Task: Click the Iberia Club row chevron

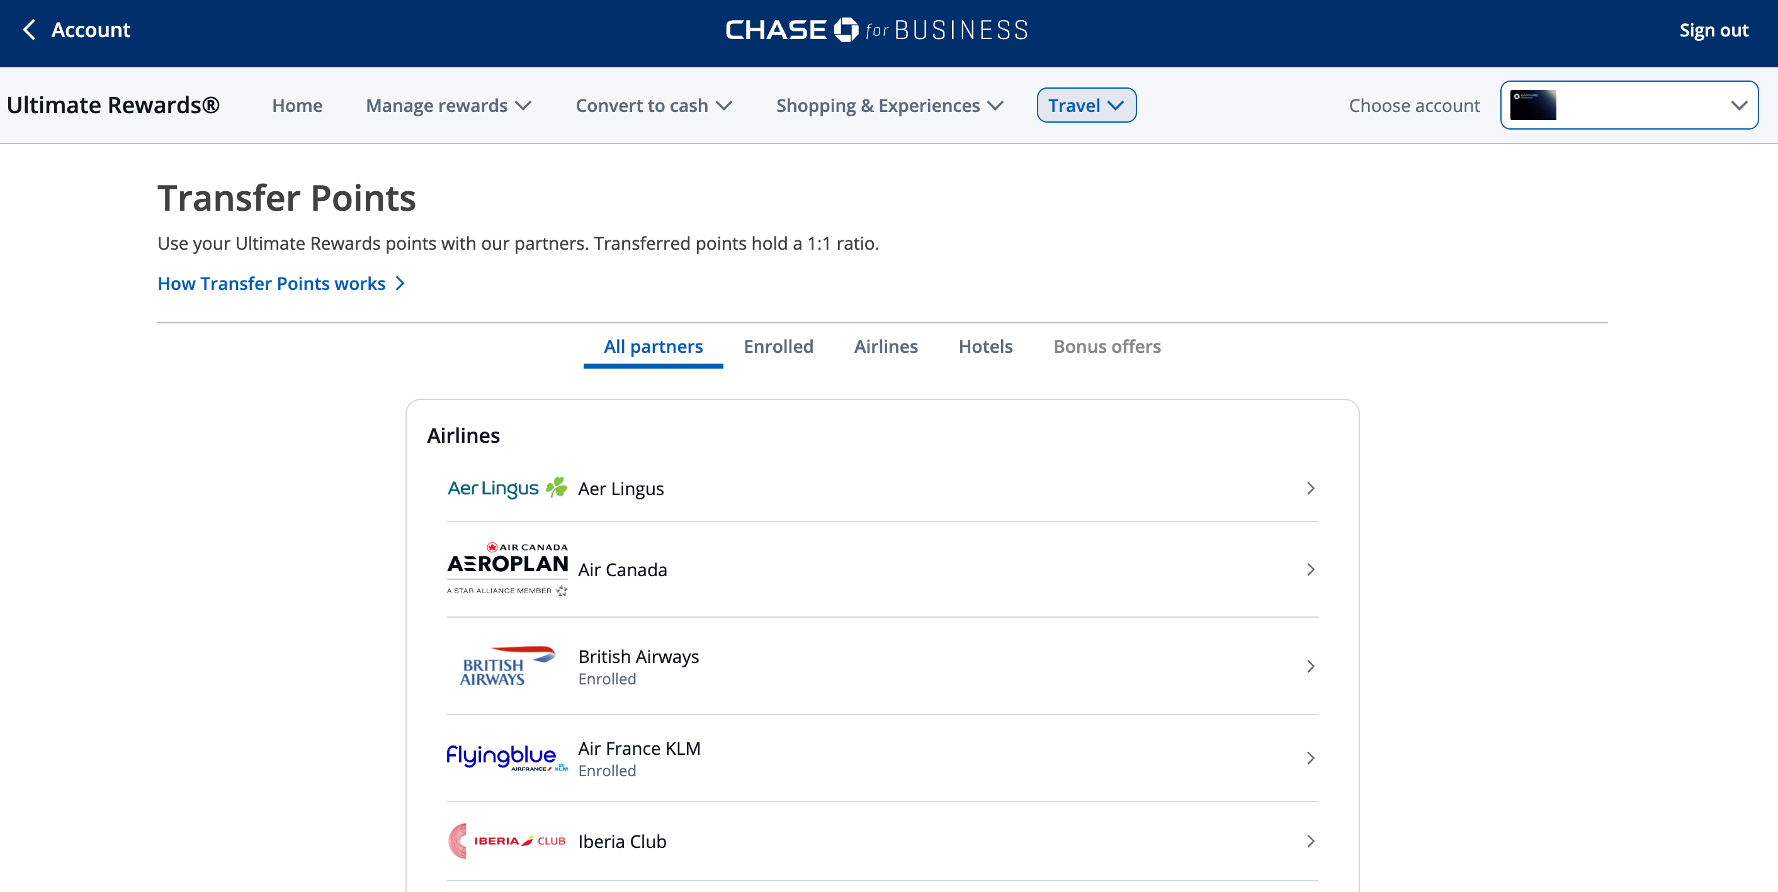Action: pyautogui.click(x=1310, y=841)
